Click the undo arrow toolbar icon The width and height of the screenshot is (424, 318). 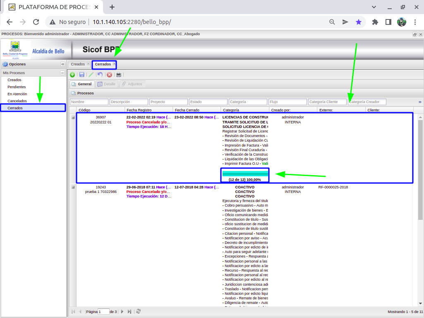pos(100,75)
